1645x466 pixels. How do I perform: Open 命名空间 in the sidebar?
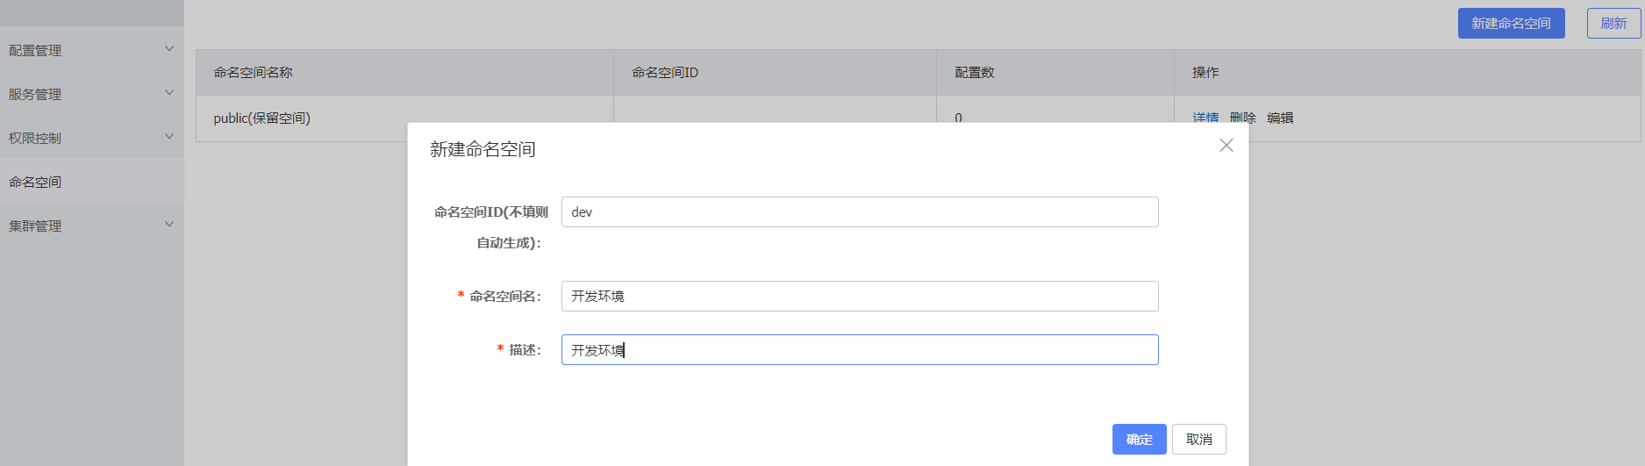35,182
